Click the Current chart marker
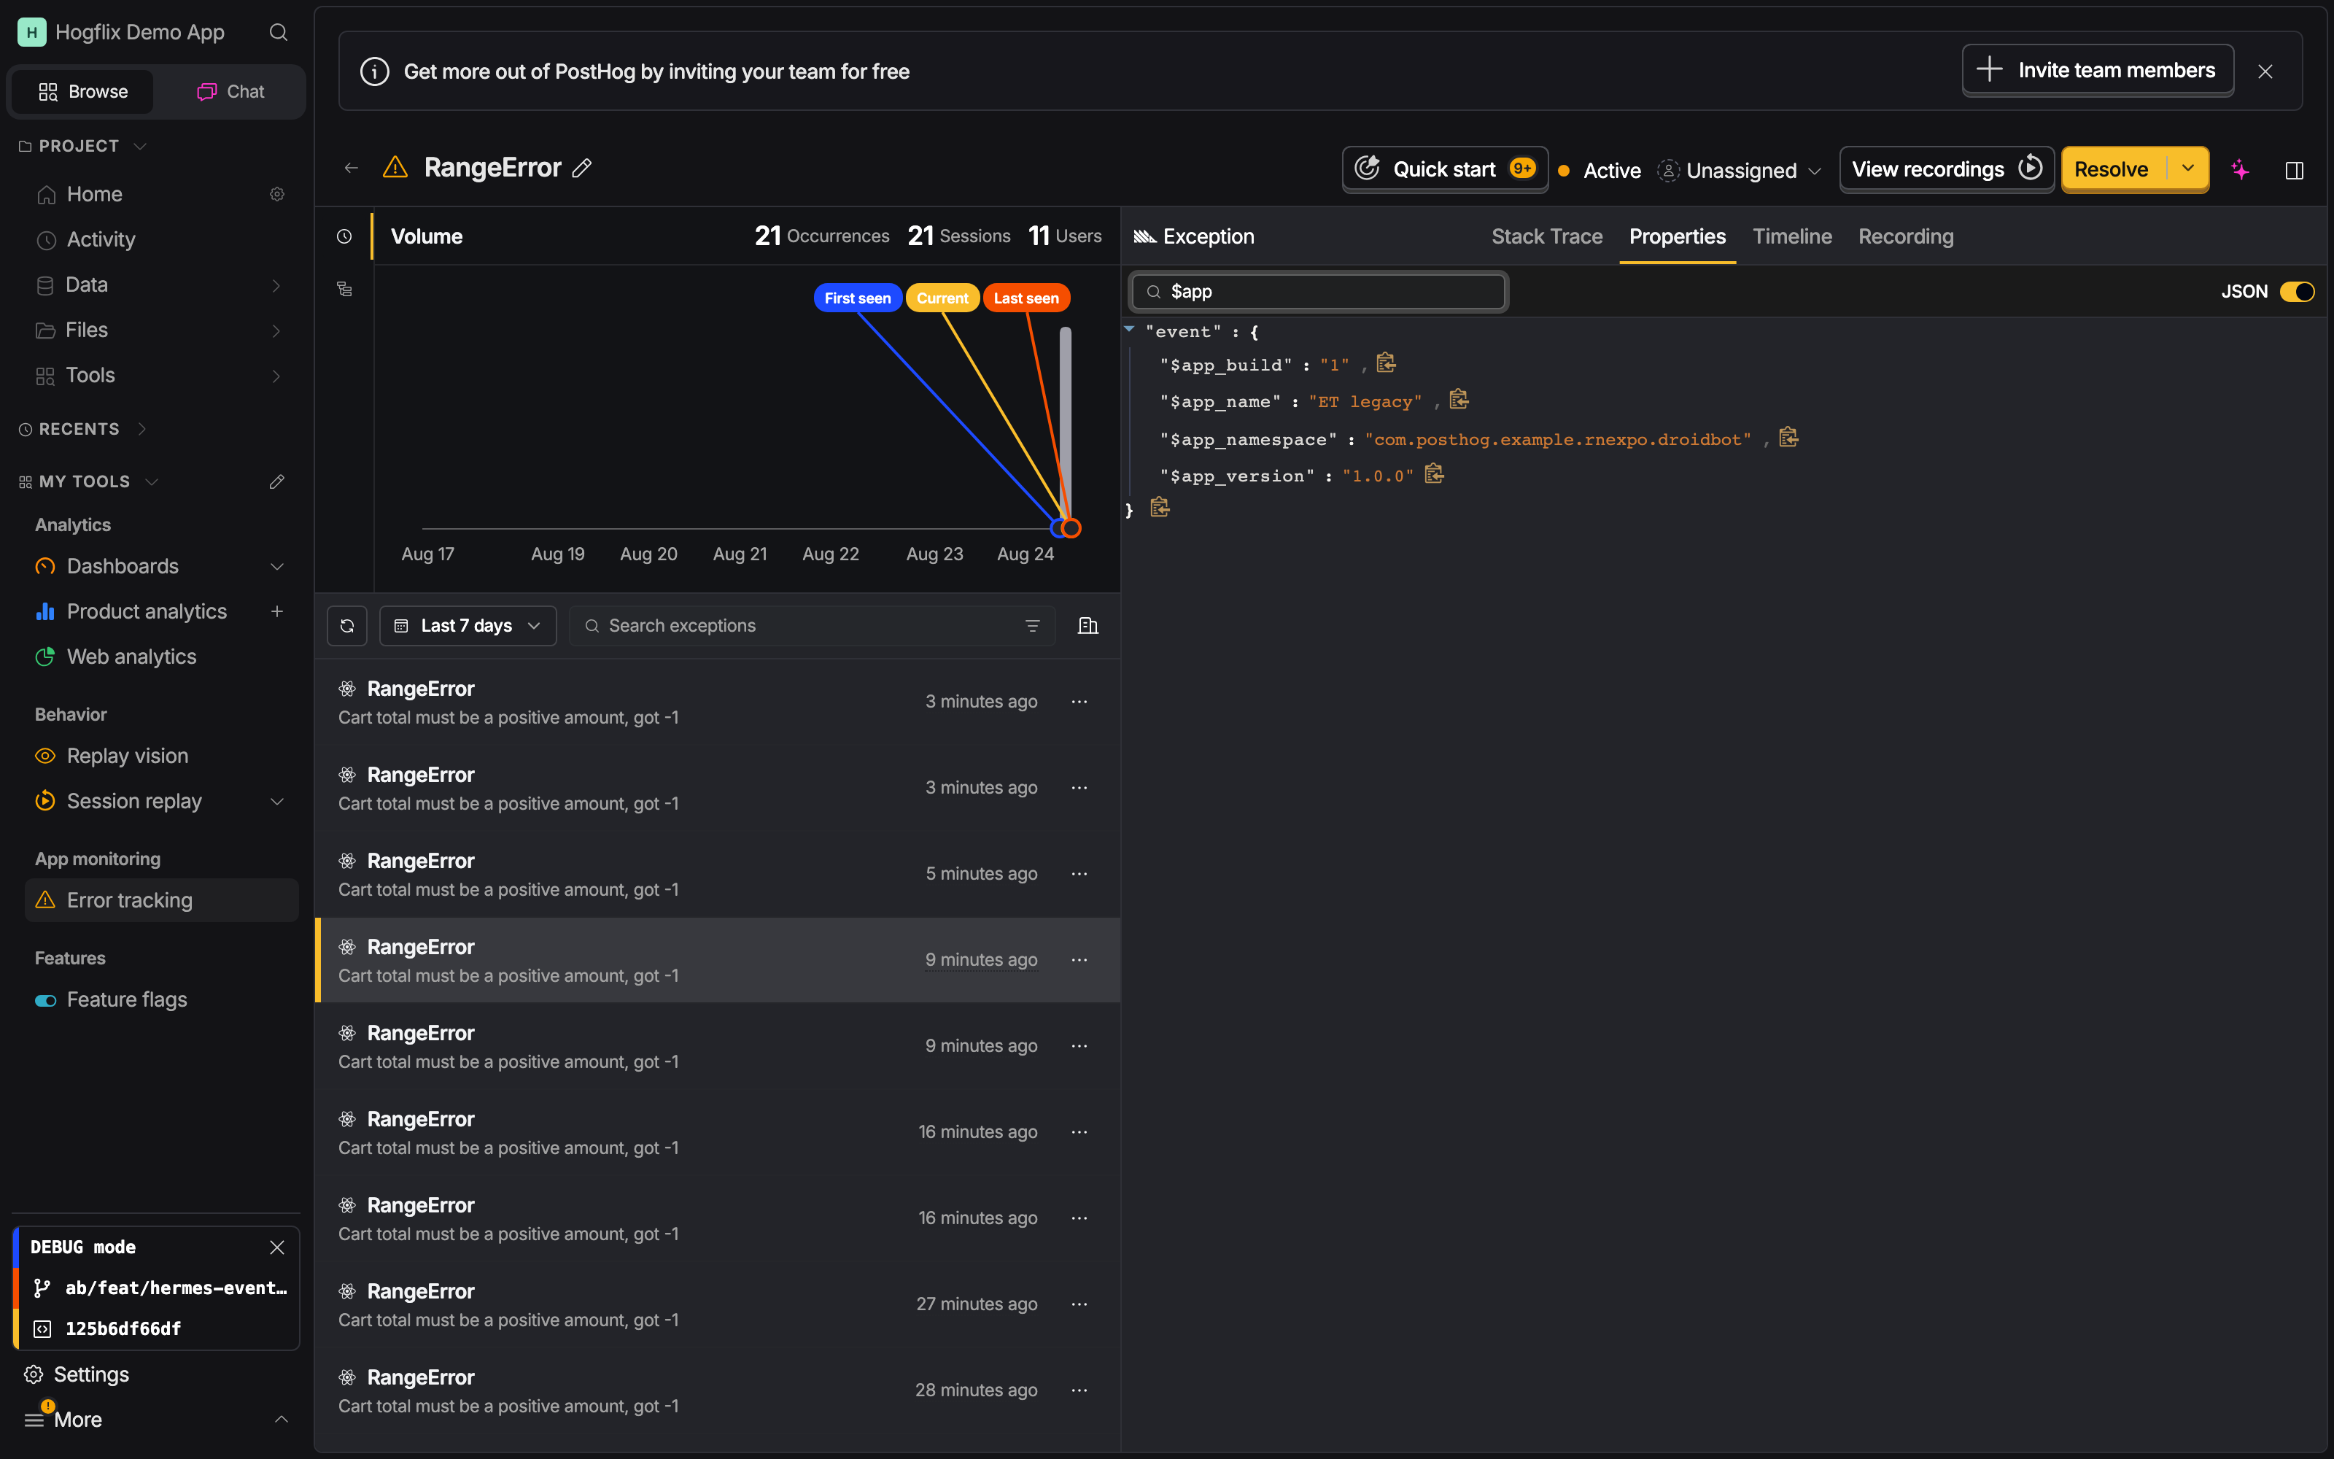 [x=942, y=298]
